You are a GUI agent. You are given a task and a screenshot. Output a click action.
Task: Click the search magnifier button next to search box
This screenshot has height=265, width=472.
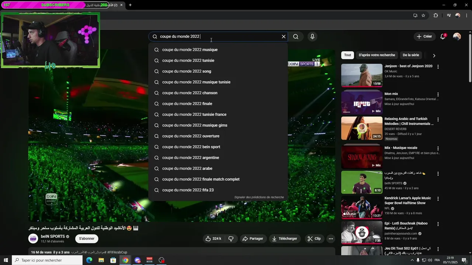pyautogui.click(x=296, y=36)
